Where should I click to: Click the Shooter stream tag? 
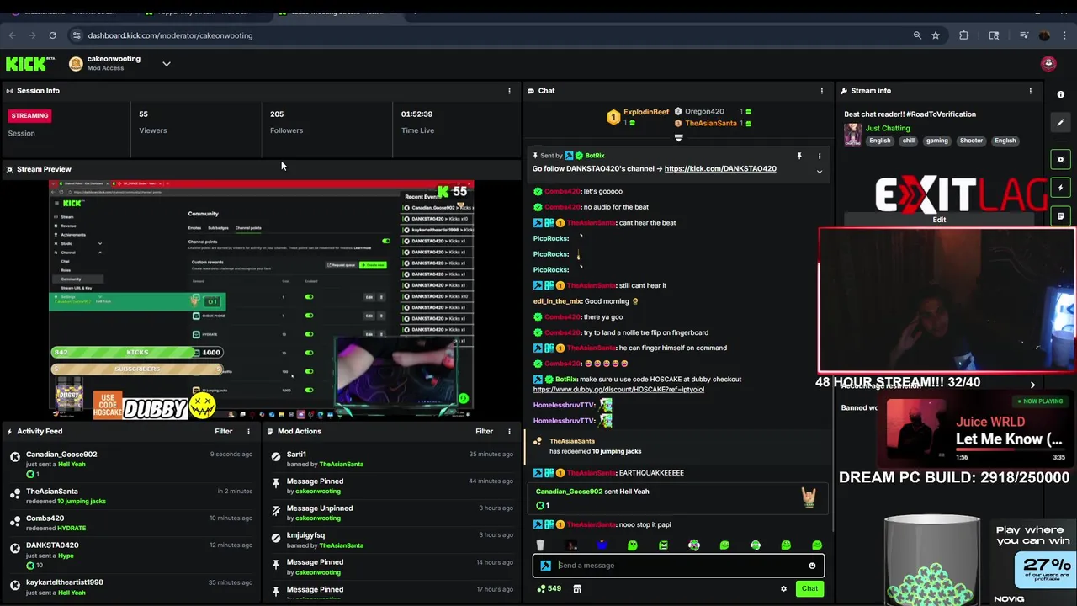(x=971, y=141)
